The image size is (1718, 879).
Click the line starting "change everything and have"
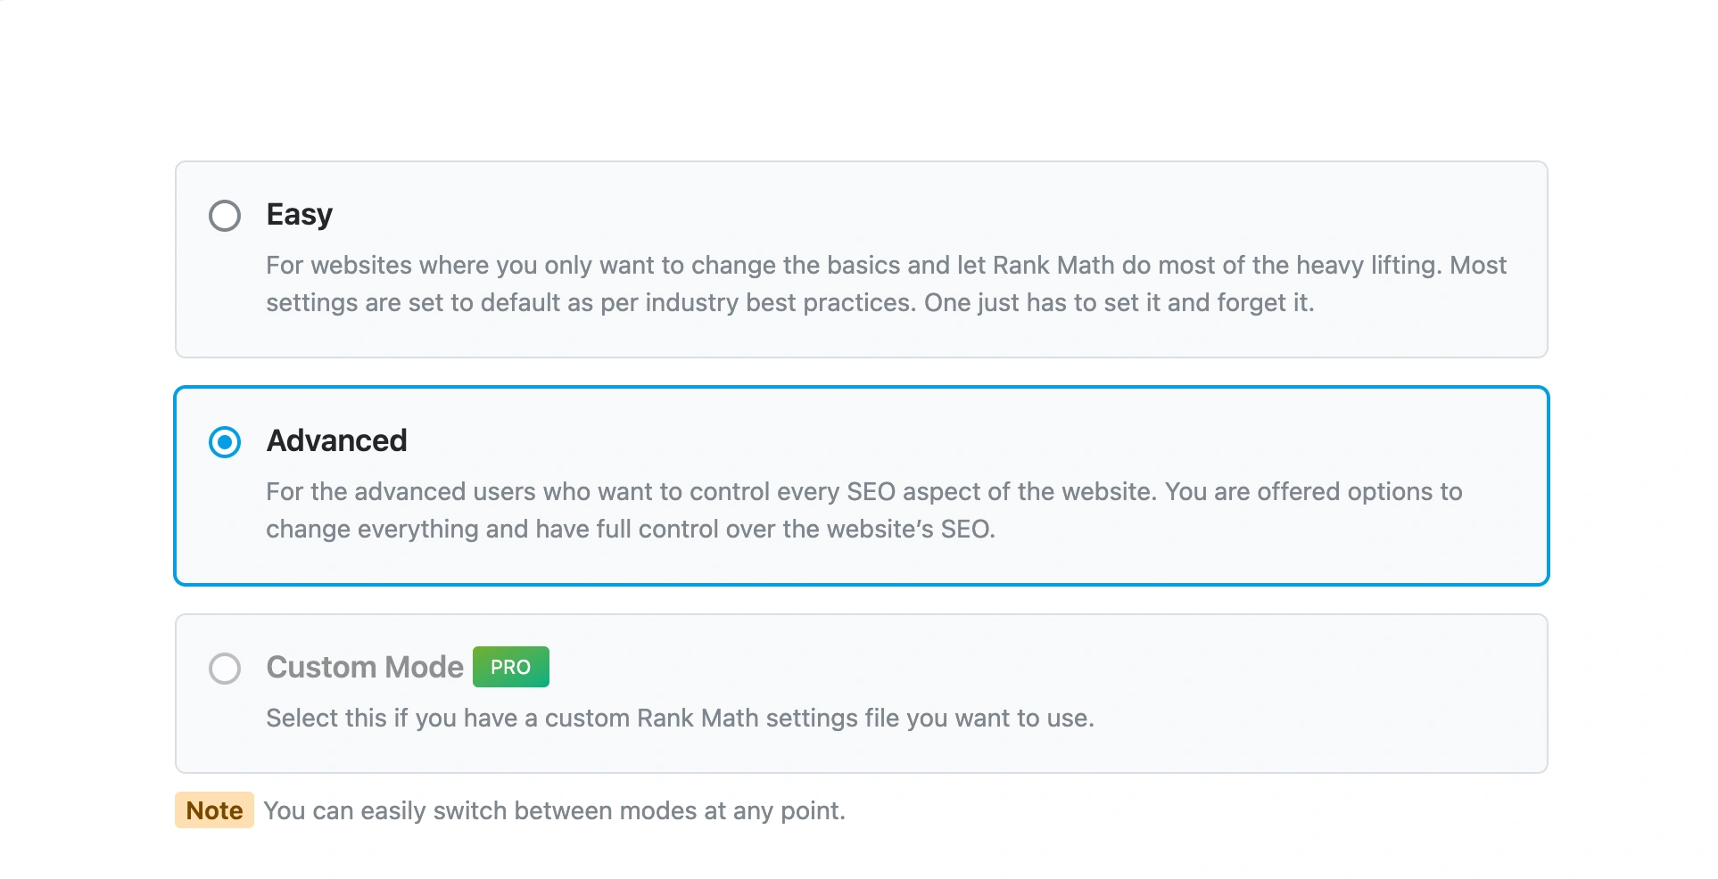(630, 530)
